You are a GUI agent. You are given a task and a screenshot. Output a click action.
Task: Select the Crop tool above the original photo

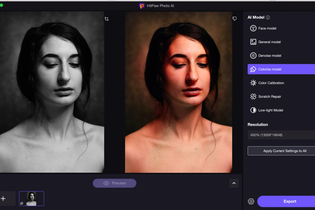pyautogui.click(x=107, y=19)
